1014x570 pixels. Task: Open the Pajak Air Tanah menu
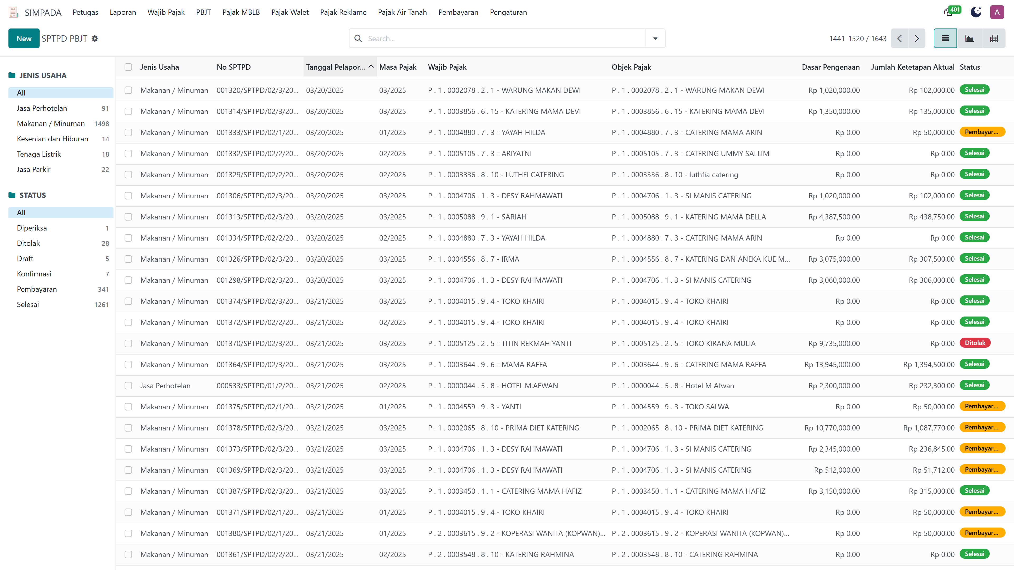pyautogui.click(x=402, y=12)
